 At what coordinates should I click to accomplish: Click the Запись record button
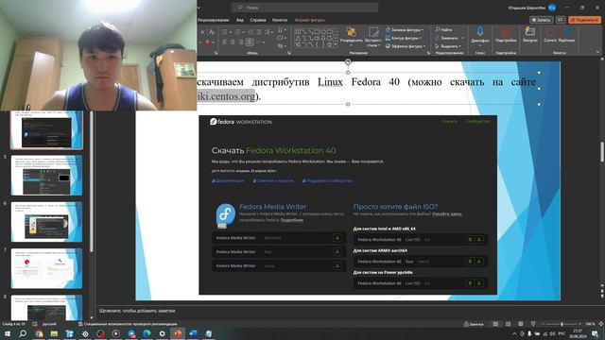pos(541,20)
